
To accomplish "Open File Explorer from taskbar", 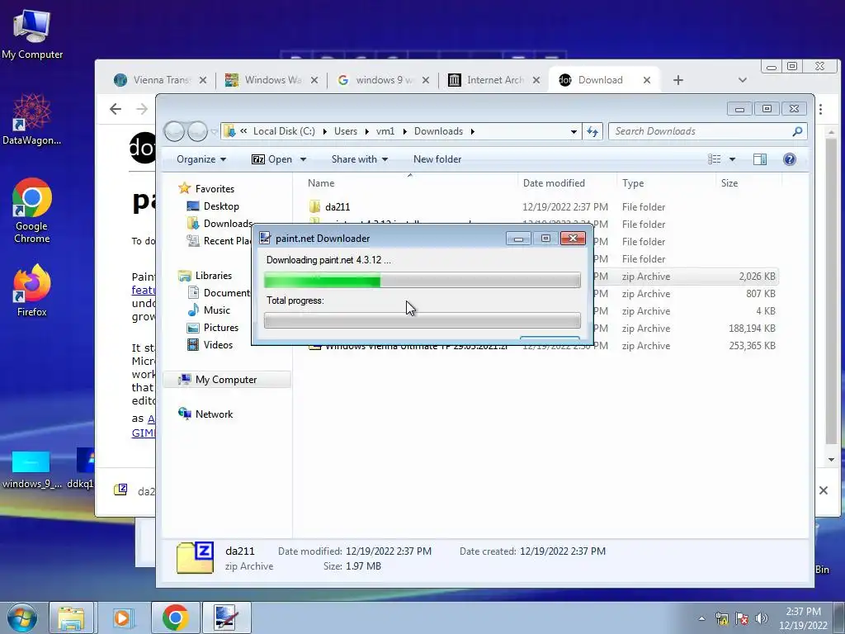I will (x=71, y=617).
